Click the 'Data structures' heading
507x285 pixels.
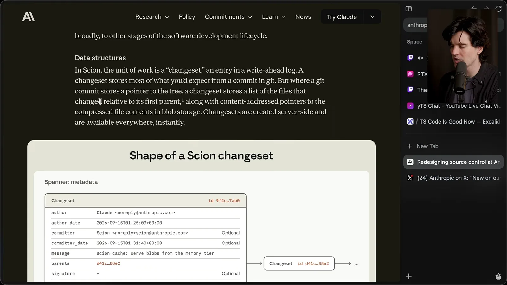click(x=100, y=58)
